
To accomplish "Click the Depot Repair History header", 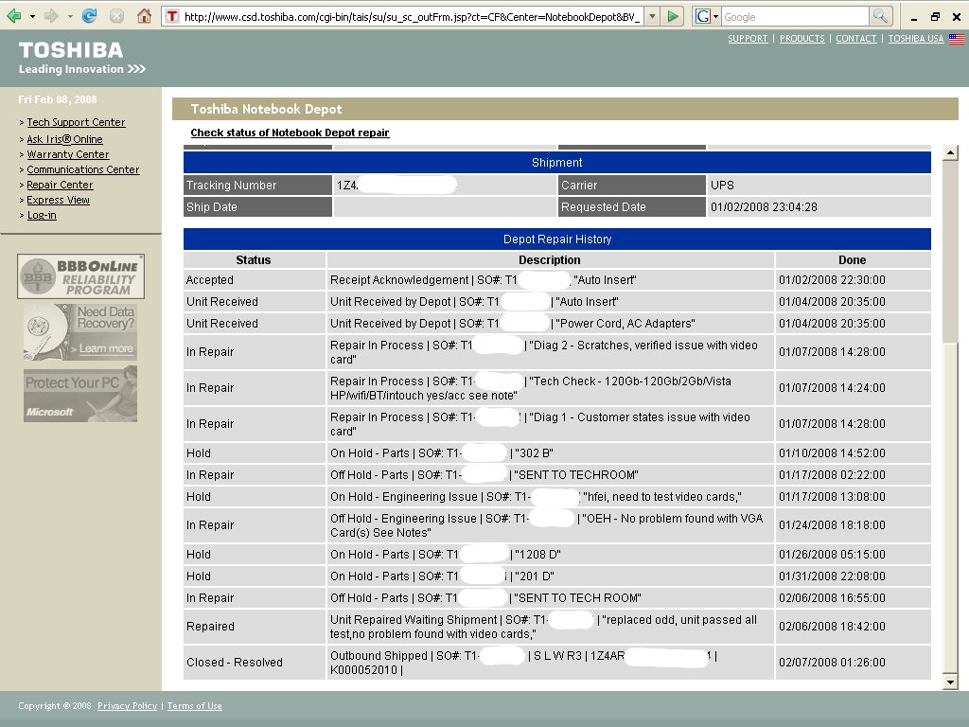I will coord(556,239).
